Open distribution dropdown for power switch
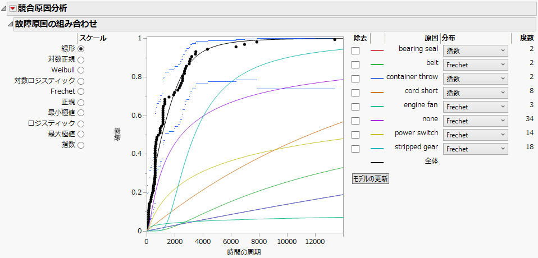 (476, 135)
